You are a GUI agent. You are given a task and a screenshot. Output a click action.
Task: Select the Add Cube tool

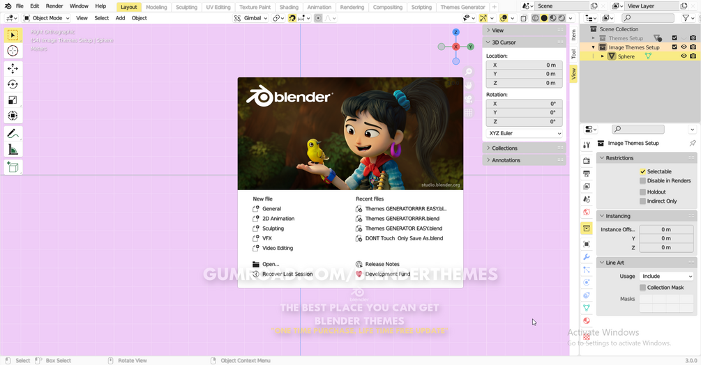(13, 167)
